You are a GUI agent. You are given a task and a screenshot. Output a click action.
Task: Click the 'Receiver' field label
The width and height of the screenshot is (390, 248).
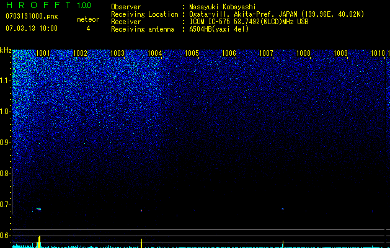tap(126, 22)
